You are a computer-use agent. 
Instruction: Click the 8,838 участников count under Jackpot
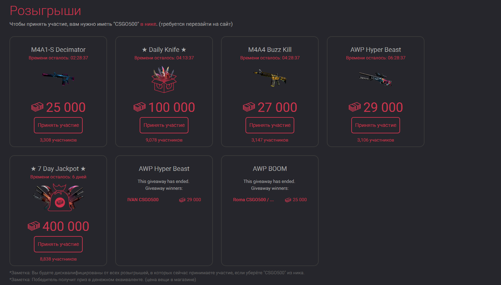pyautogui.click(x=58, y=259)
